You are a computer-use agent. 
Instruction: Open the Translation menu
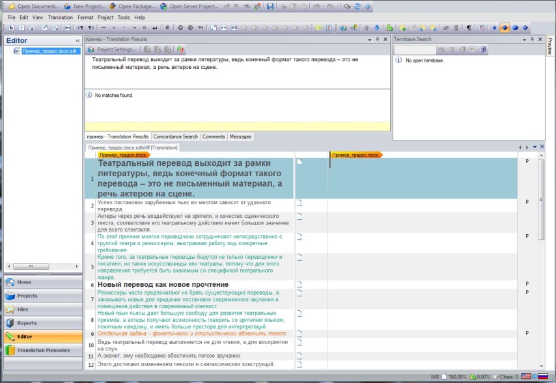61,18
